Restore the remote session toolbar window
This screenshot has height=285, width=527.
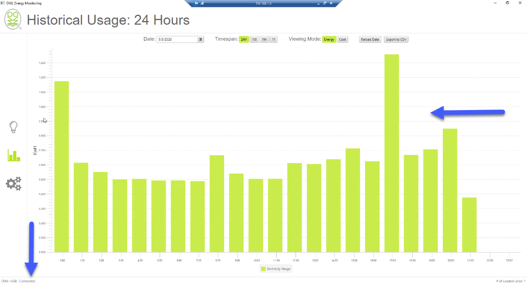(325, 3)
